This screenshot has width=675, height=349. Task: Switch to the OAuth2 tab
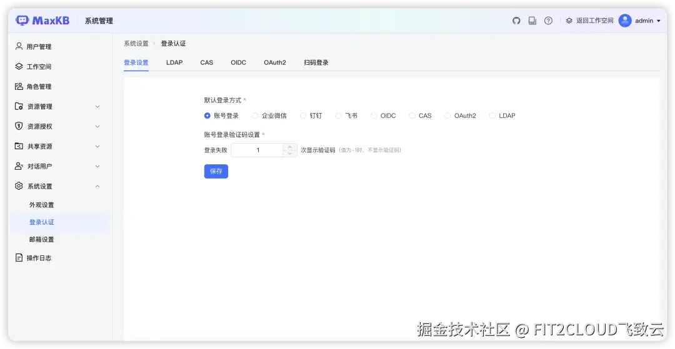[x=275, y=62]
